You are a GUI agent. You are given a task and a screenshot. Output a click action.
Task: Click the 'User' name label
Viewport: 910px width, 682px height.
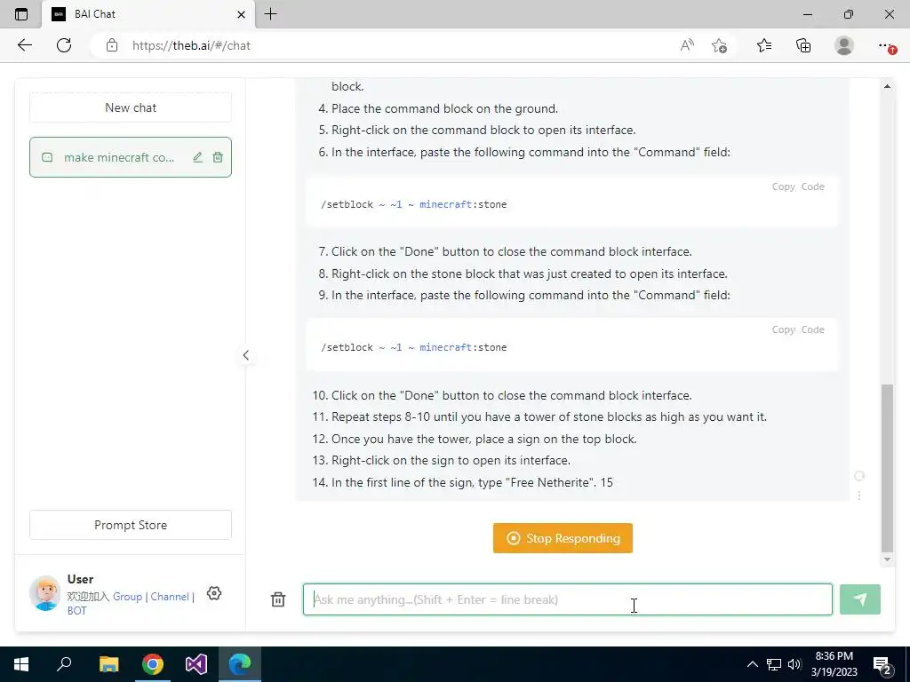(x=80, y=579)
